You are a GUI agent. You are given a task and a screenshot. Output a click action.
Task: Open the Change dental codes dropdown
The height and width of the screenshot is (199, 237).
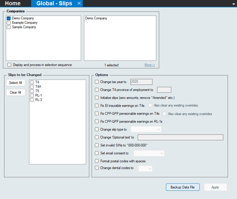145,168
